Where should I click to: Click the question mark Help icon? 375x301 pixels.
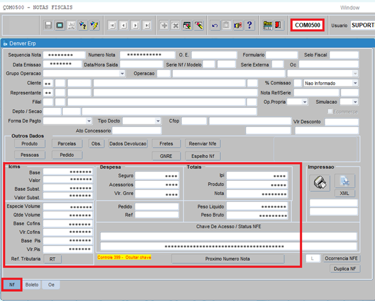tap(249, 26)
